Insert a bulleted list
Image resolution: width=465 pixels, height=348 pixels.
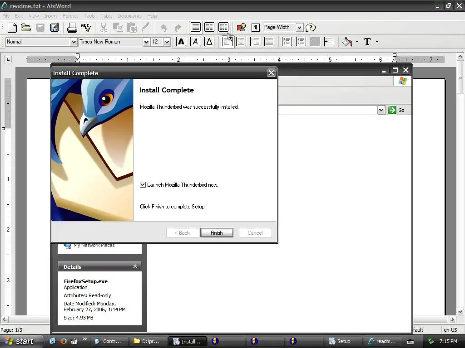301,42
